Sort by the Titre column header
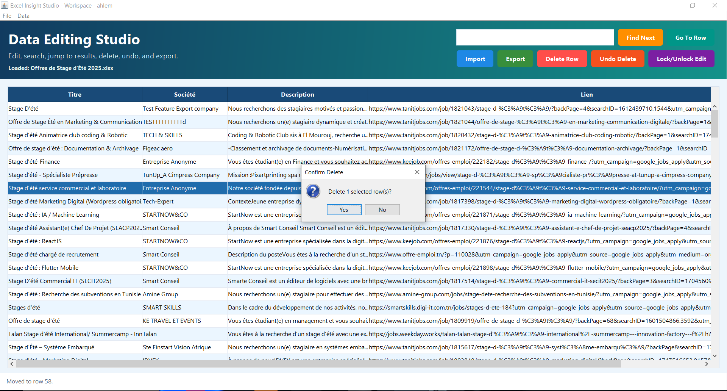Viewport: 727px width, 391px height. 75,94
